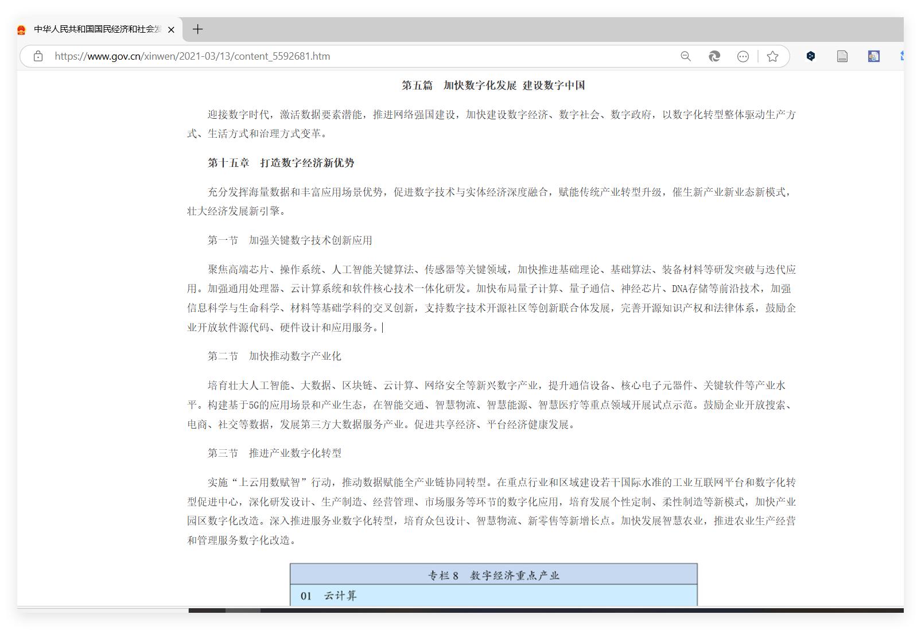Image resolution: width=921 pixels, height=630 pixels.
Task: Click the 01 云计算 table row
Action: click(x=493, y=596)
